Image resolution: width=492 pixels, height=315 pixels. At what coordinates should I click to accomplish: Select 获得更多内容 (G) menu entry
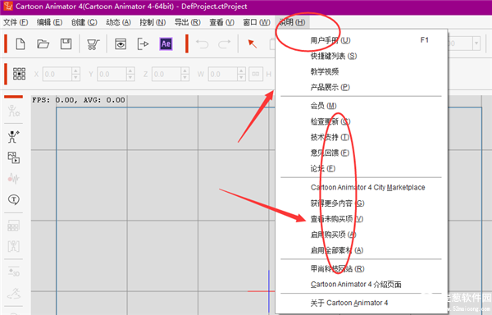point(361,203)
